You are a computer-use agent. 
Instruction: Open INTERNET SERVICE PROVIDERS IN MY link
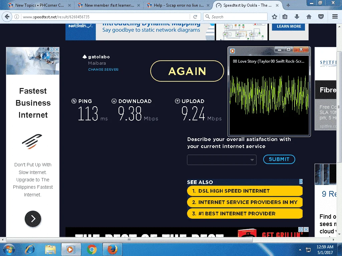tap(245, 202)
